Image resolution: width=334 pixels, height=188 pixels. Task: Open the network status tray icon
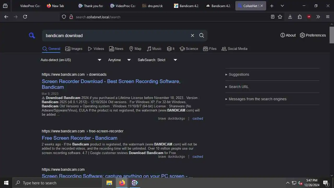click(294, 183)
